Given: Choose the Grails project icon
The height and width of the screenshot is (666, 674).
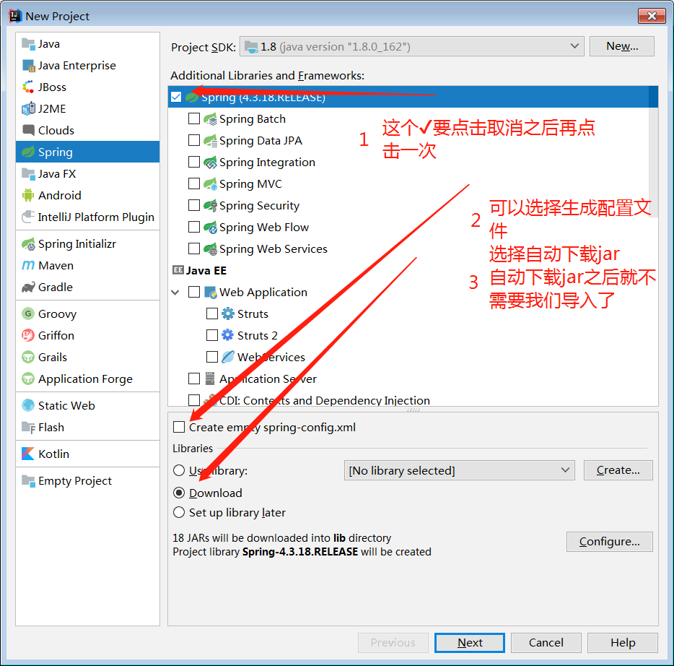Looking at the screenshot, I should tap(28, 357).
